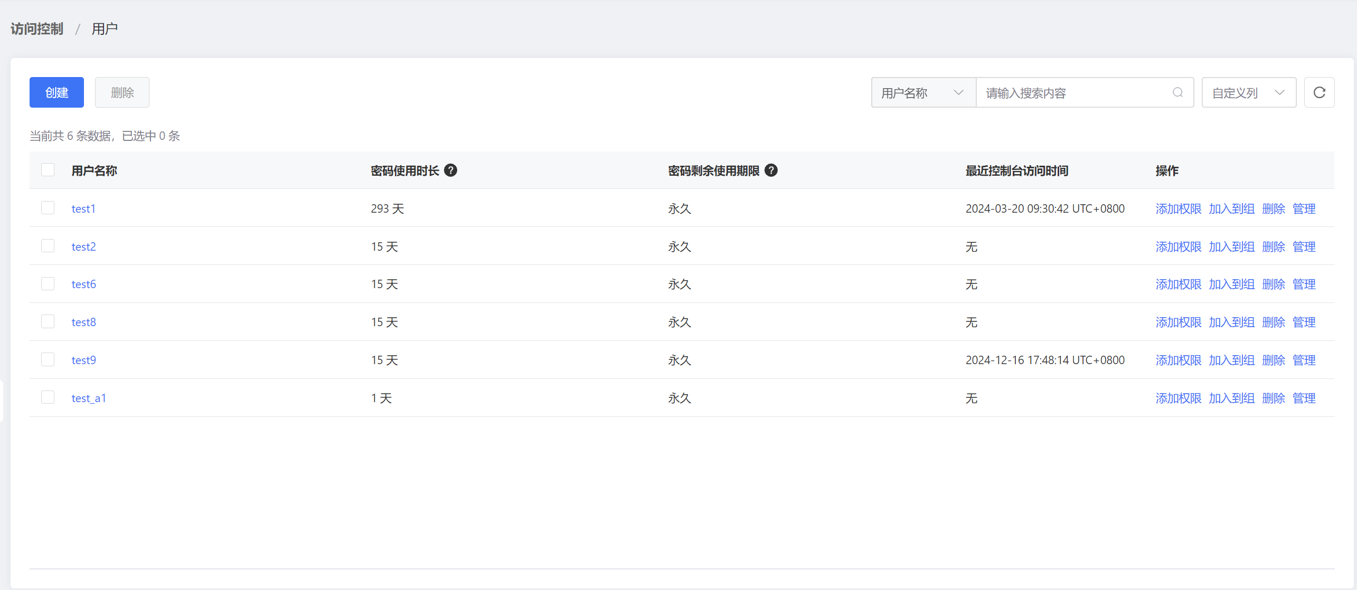Click the refresh icon button
1357x590 pixels.
pos(1319,92)
